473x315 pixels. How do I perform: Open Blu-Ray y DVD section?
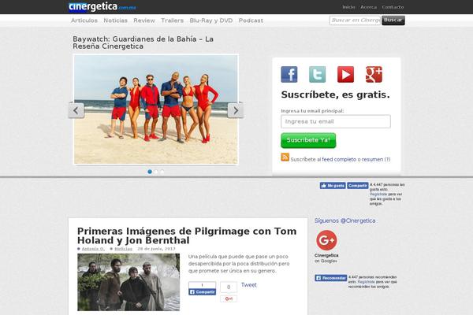point(211,20)
